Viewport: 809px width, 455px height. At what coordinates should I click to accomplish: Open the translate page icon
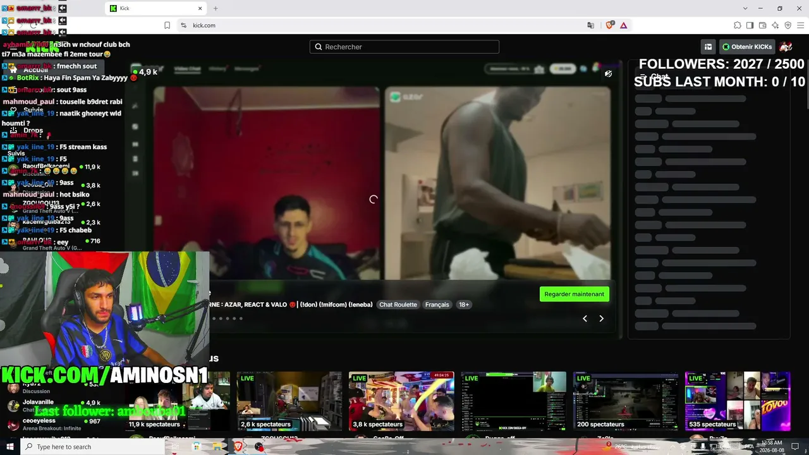coord(590,25)
